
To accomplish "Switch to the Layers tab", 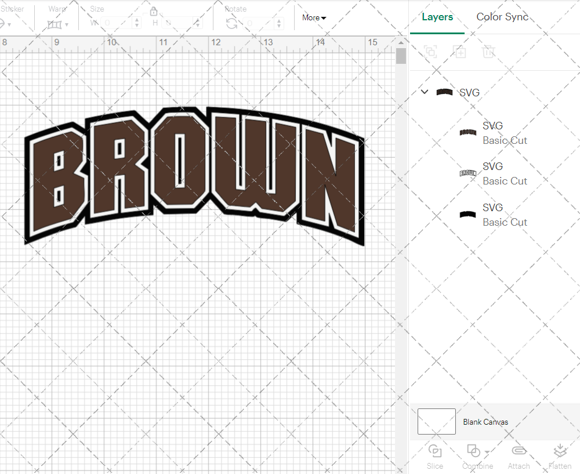I will [x=437, y=17].
